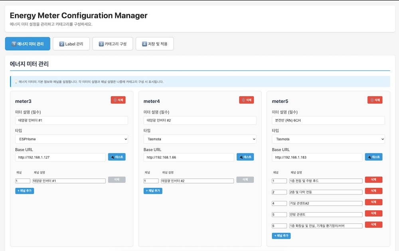
Task: Delete meter4 with the red trash button
Action: point(246,100)
